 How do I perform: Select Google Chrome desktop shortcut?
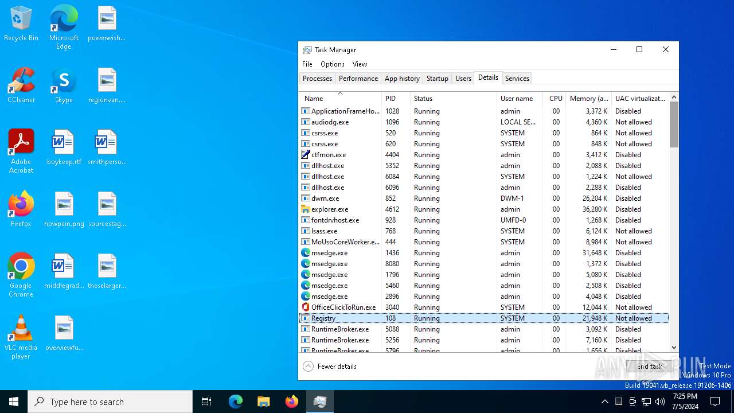click(x=21, y=275)
